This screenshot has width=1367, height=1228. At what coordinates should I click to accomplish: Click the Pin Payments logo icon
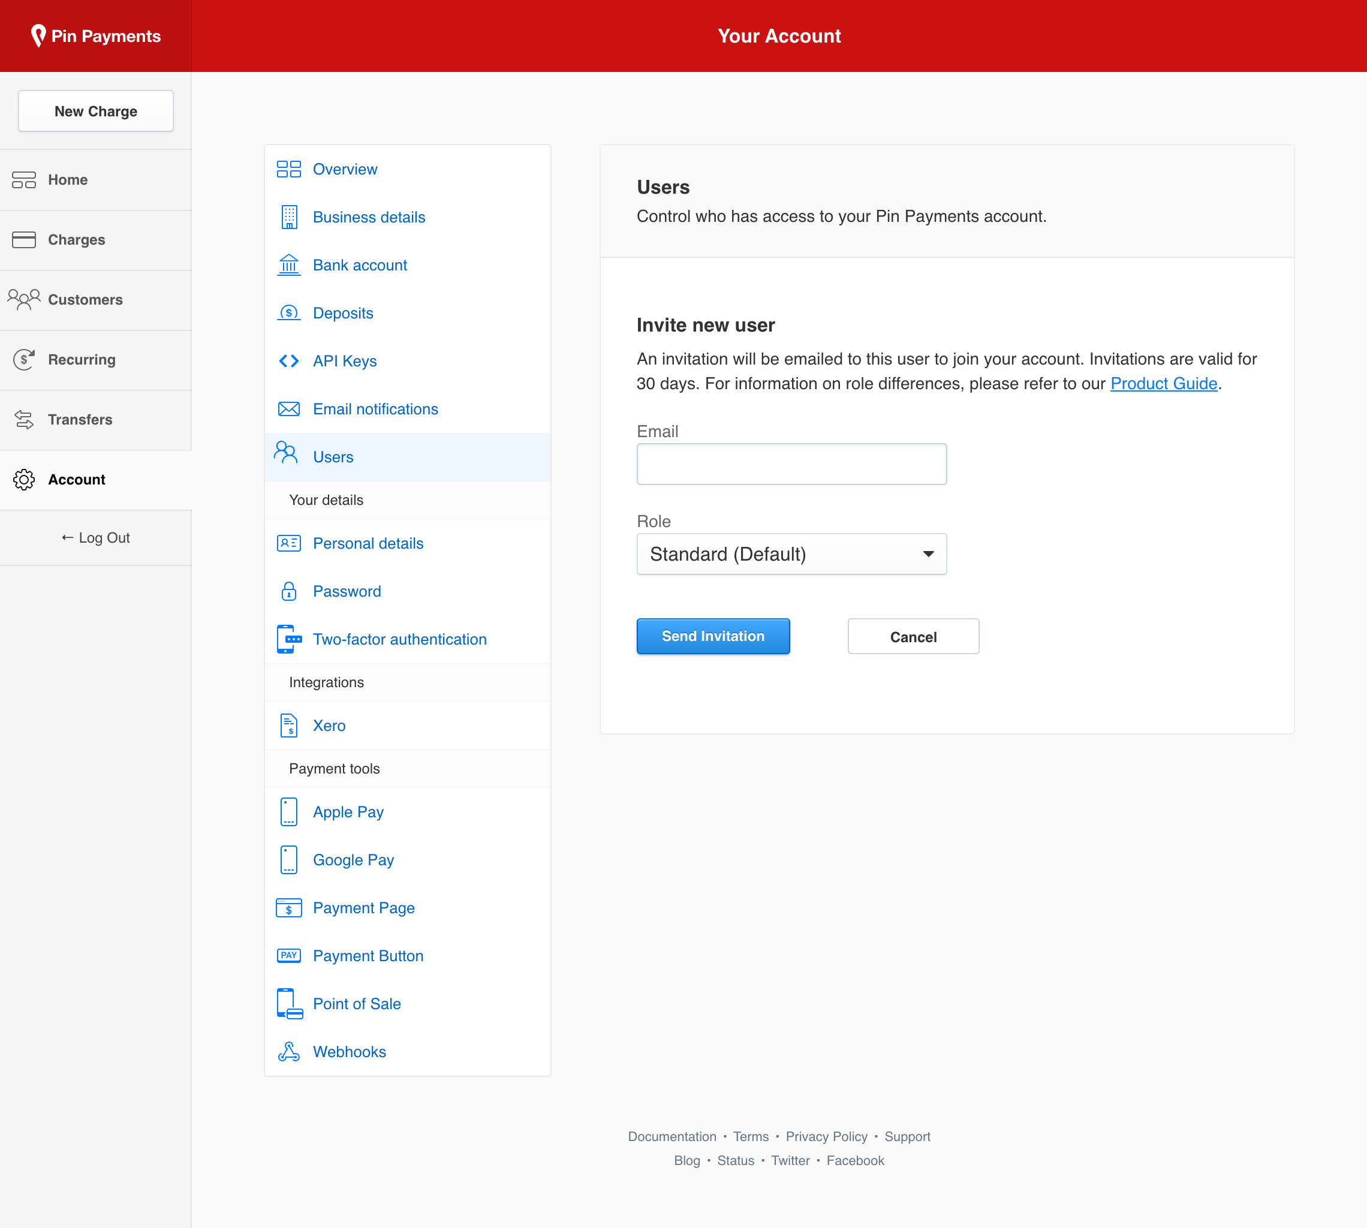click(x=38, y=36)
